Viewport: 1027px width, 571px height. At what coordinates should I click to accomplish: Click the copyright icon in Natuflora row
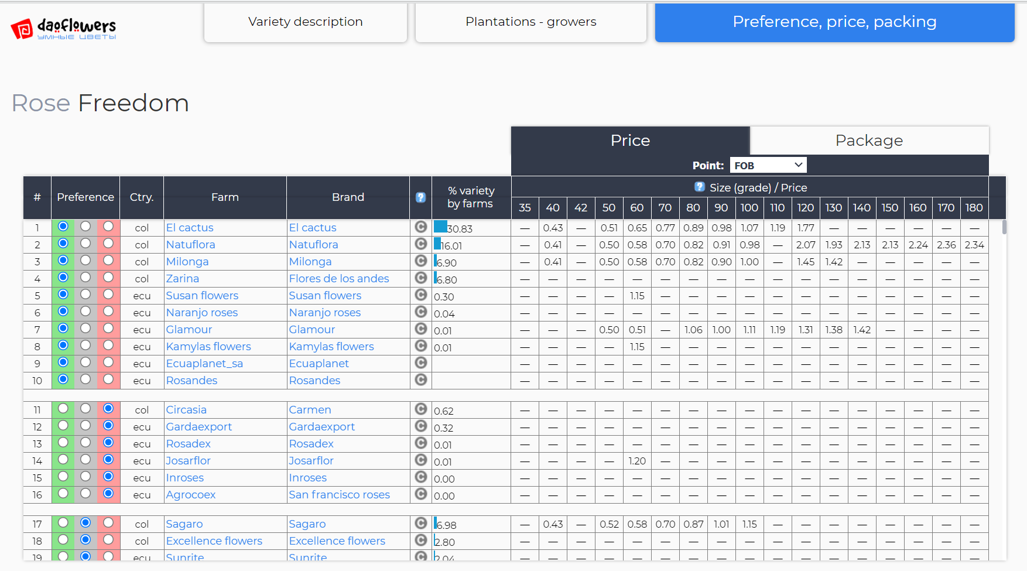coord(420,244)
